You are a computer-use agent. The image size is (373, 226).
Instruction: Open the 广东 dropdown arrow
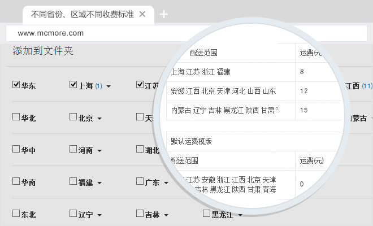[x=165, y=183]
